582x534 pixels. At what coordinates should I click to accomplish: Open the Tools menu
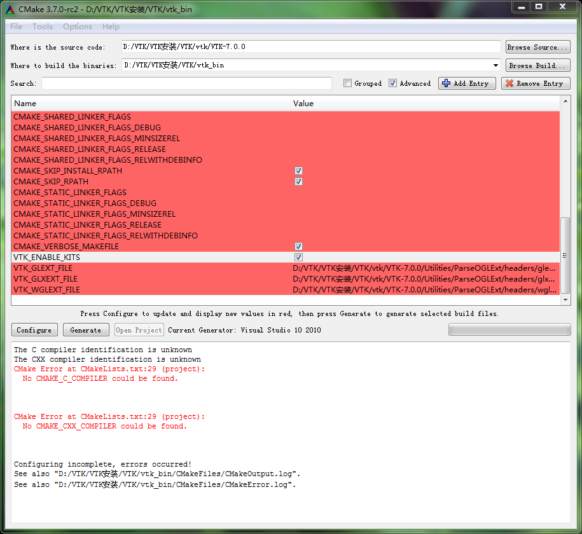point(43,27)
